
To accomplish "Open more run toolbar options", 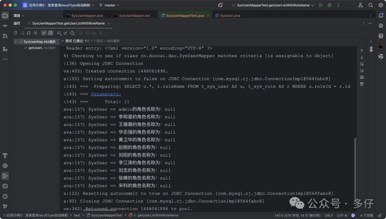I will pyautogui.click(x=100, y=33).
